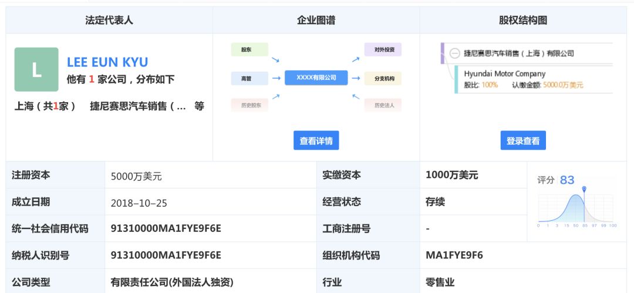Click 组织机构代码 value MA1FYE9F6

[454, 255]
